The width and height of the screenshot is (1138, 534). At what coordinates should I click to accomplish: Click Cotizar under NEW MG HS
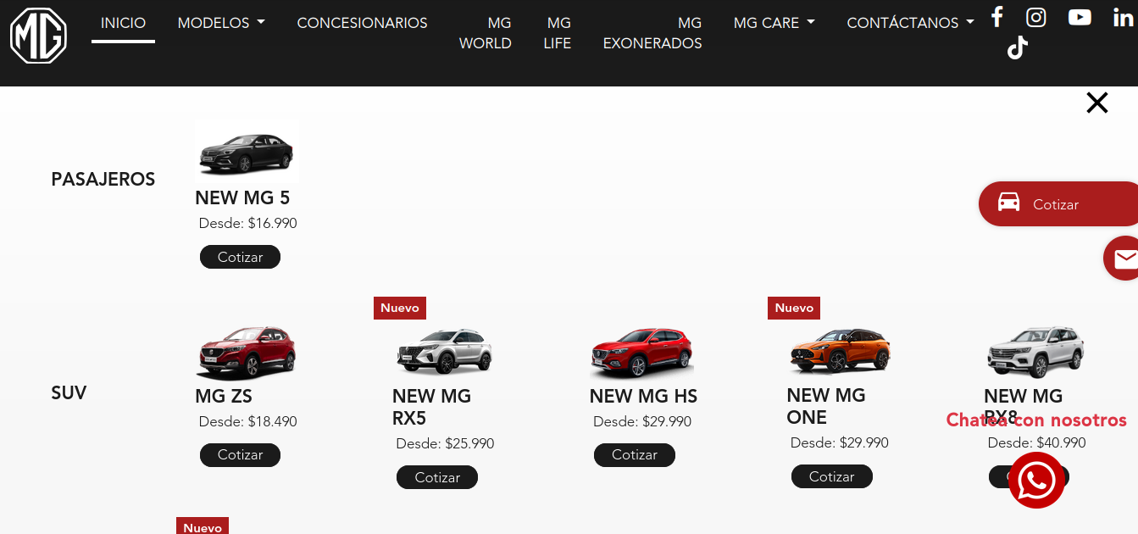[x=635, y=455]
